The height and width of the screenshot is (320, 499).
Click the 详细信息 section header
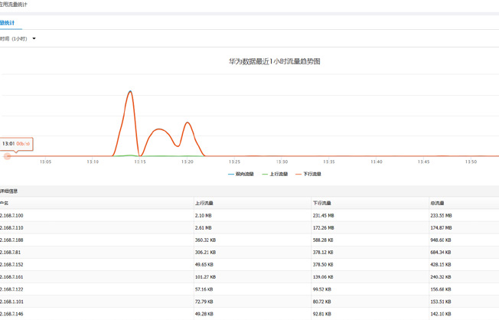pyautogui.click(x=9, y=191)
